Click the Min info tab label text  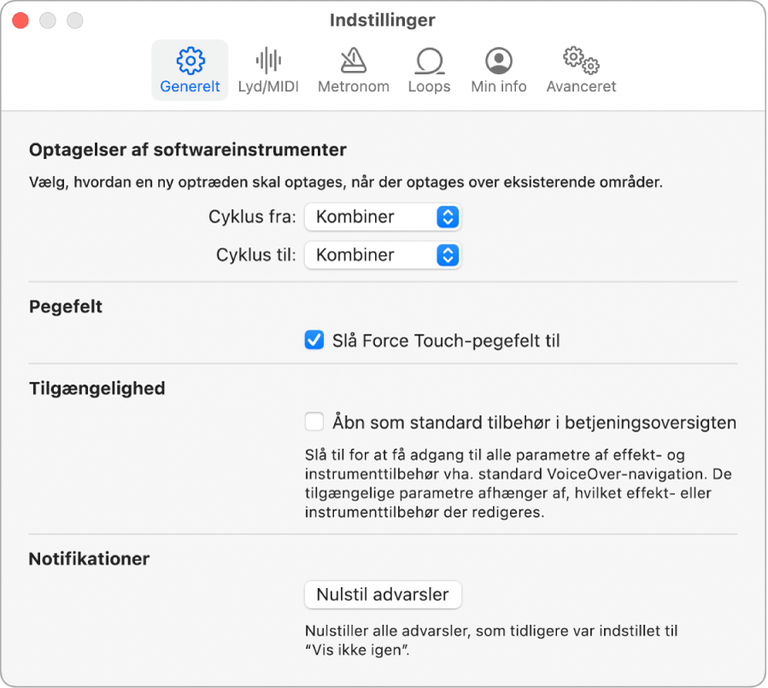[x=499, y=86]
